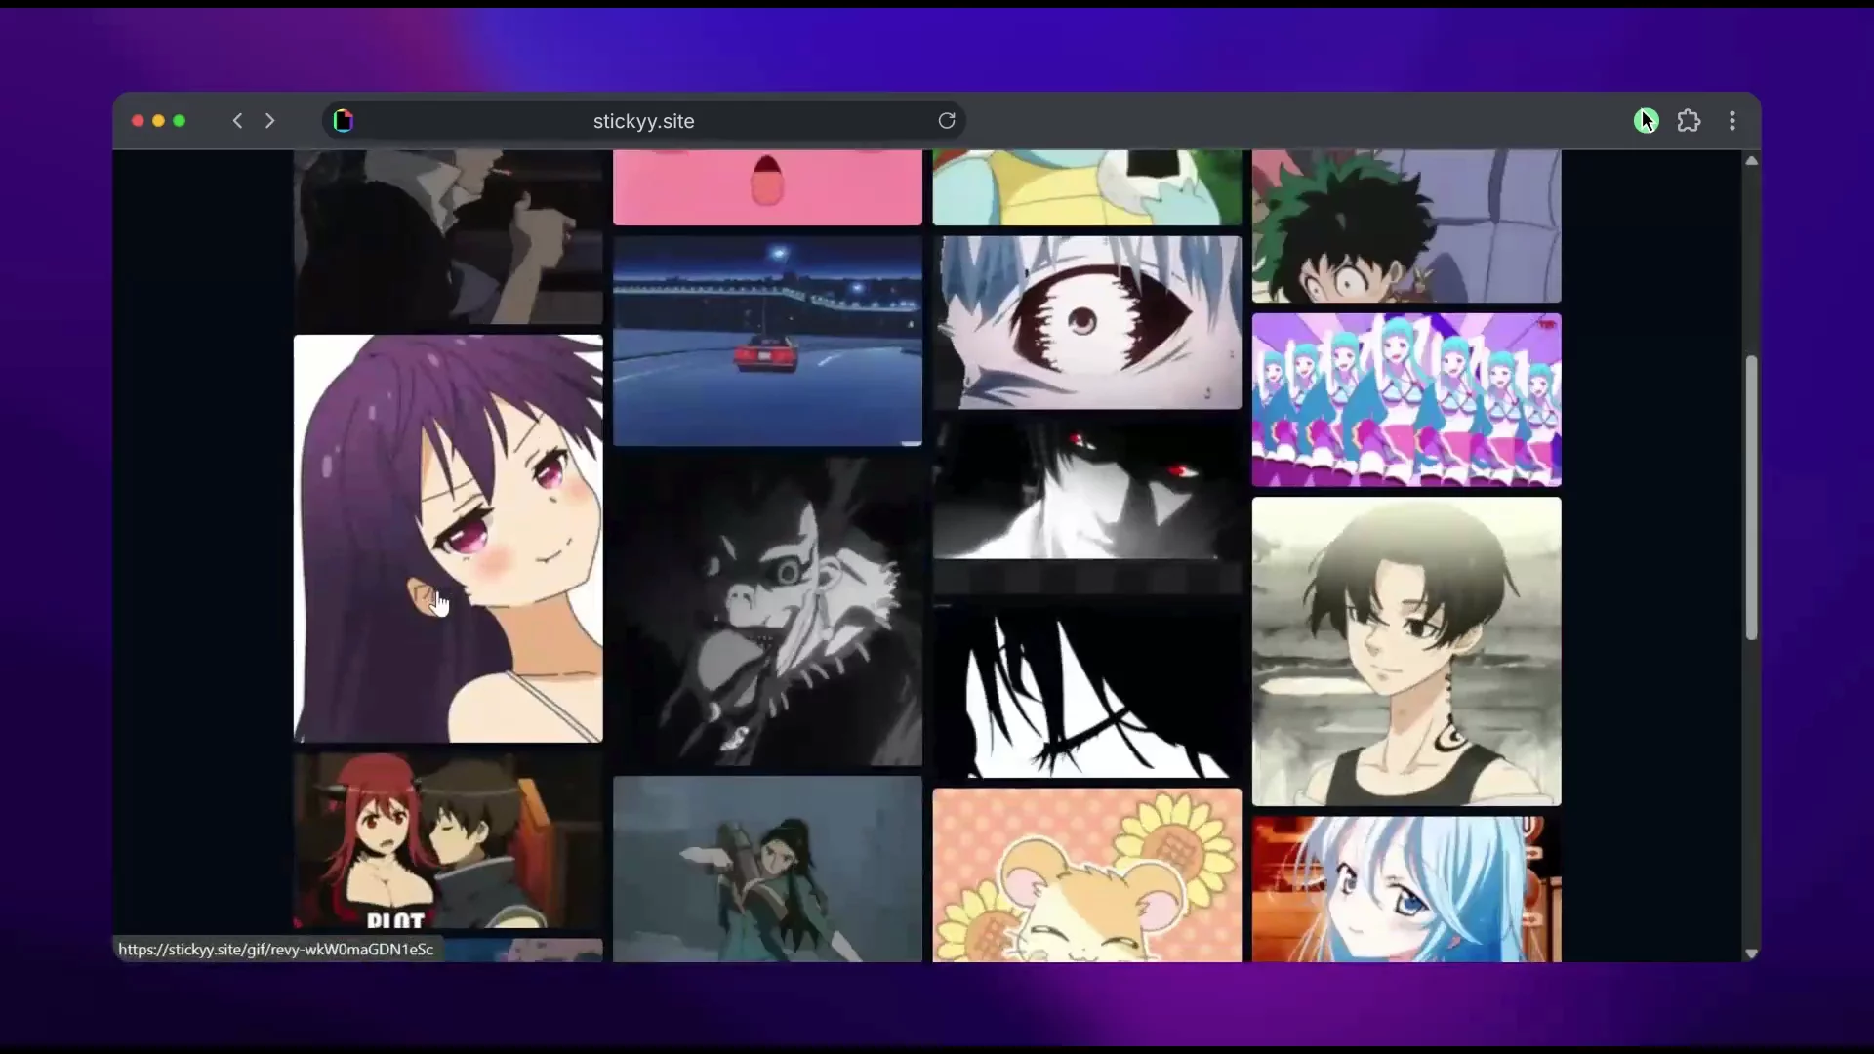1874x1054 pixels.
Task: Open the extensions puzzle icon
Action: click(1689, 121)
